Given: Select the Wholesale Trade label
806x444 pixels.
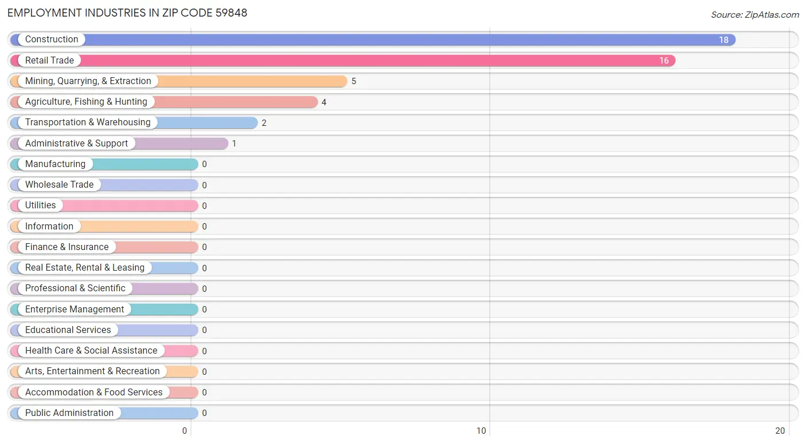Looking at the screenshot, I should coord(59,185).
